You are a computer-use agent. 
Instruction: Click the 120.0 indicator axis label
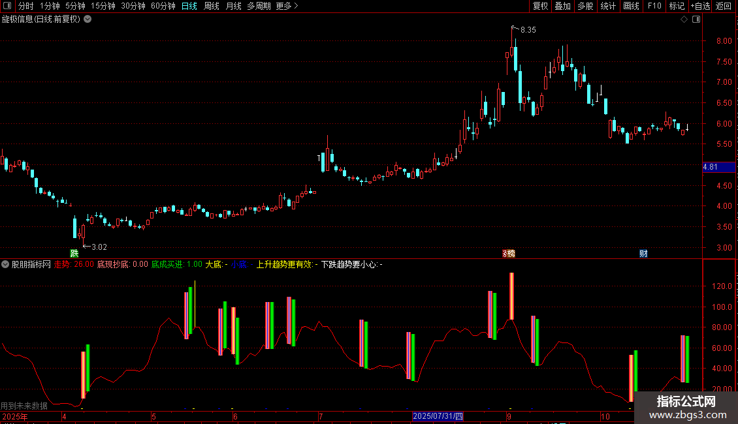click(722, 286)
